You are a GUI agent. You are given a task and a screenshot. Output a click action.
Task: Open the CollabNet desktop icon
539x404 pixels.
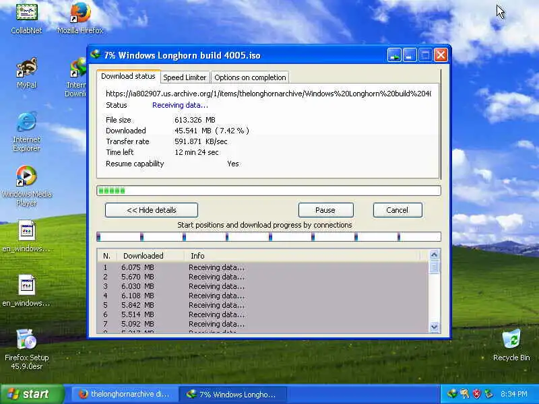click(x=26, y=18)
